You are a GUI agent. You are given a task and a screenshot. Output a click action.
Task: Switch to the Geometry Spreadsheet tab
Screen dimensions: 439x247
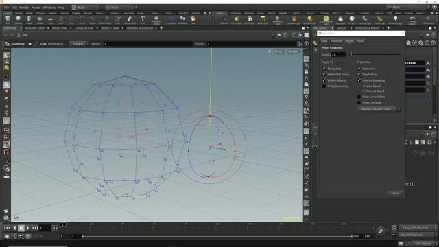(140, 28)
